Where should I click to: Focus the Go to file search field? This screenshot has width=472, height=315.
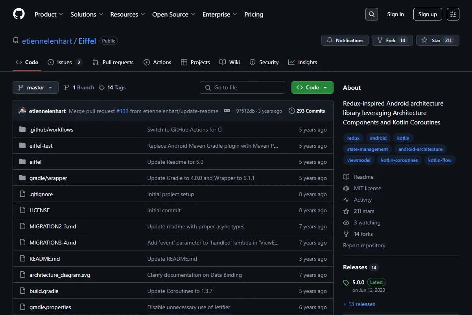pyautogui.click(x=242, y=87)
